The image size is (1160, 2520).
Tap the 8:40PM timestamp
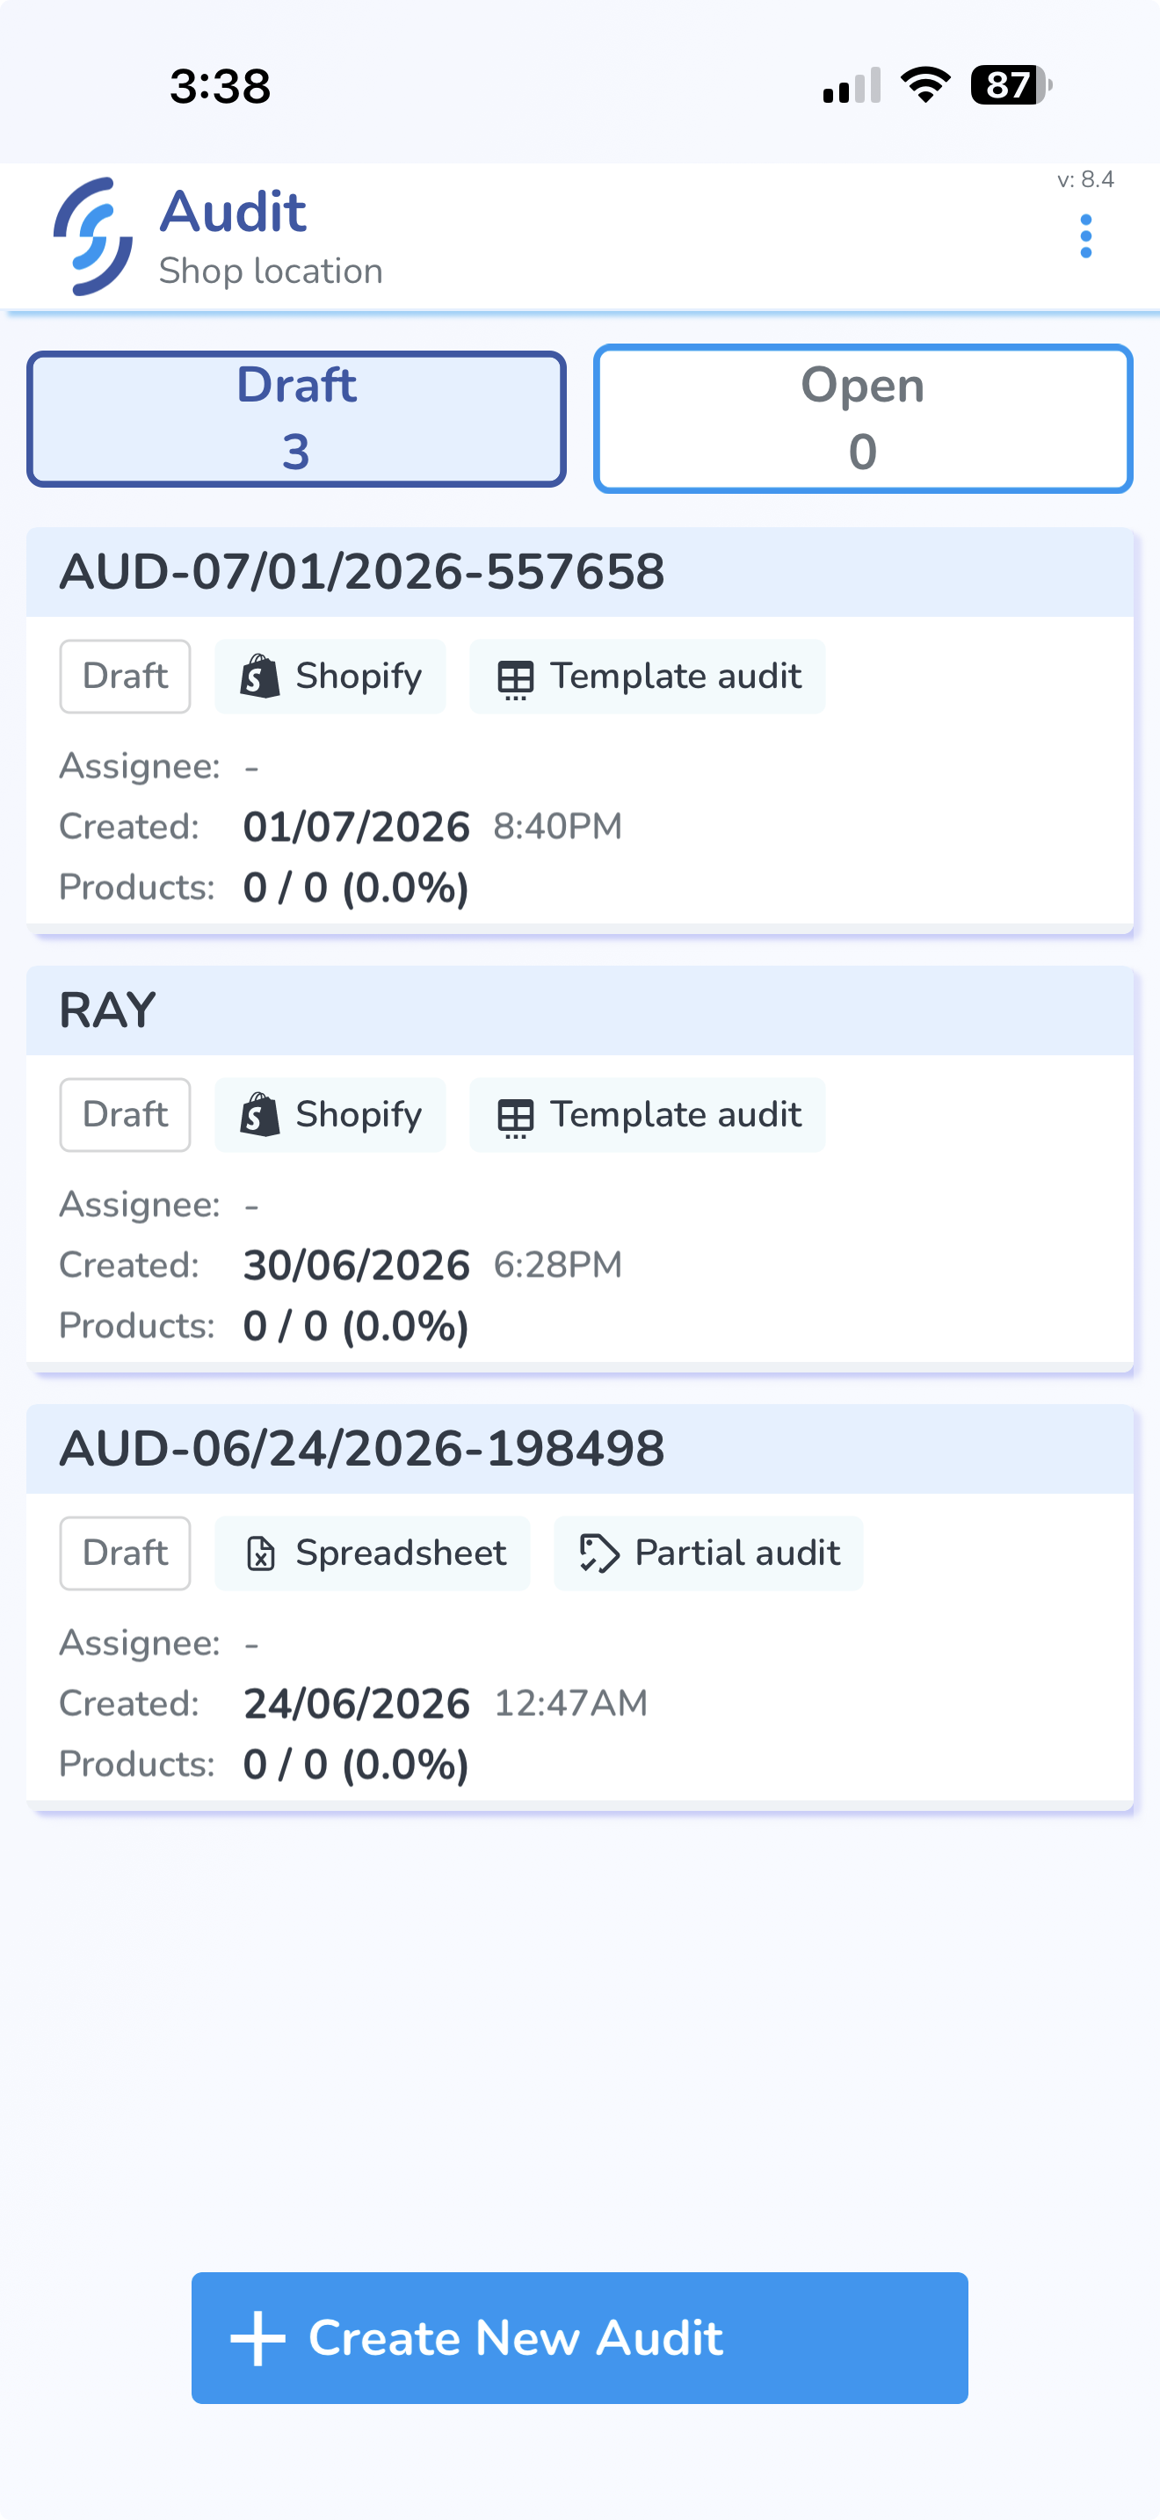tap(557, 827)
